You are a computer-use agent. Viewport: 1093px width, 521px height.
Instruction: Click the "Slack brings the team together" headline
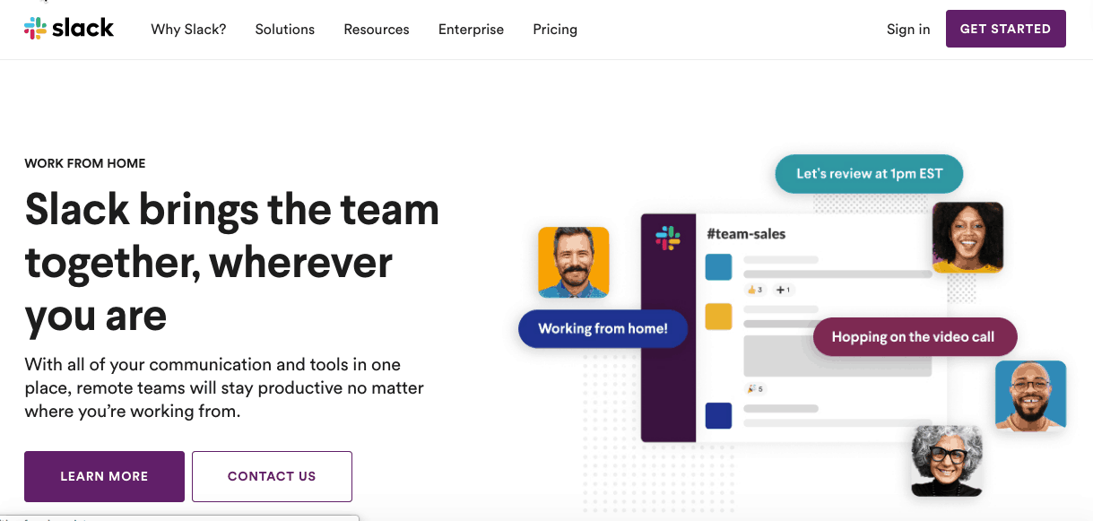point(232,262)
